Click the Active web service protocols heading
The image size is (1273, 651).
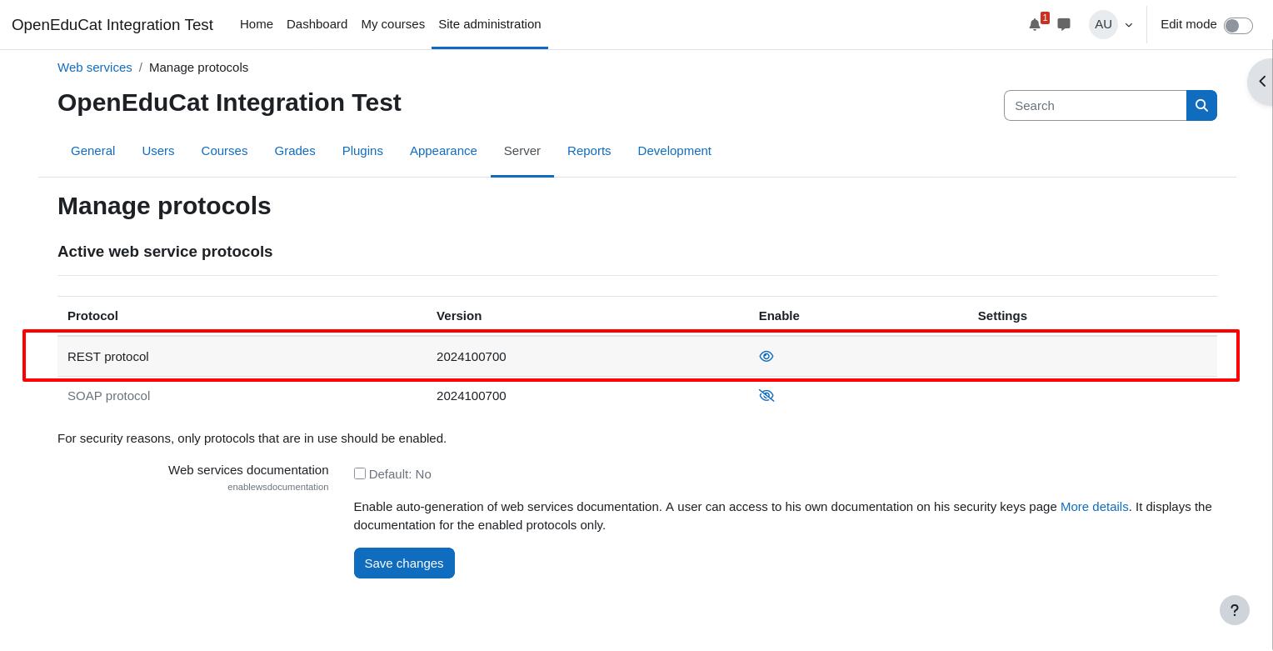pyautogui.click(x=165, y=252)
